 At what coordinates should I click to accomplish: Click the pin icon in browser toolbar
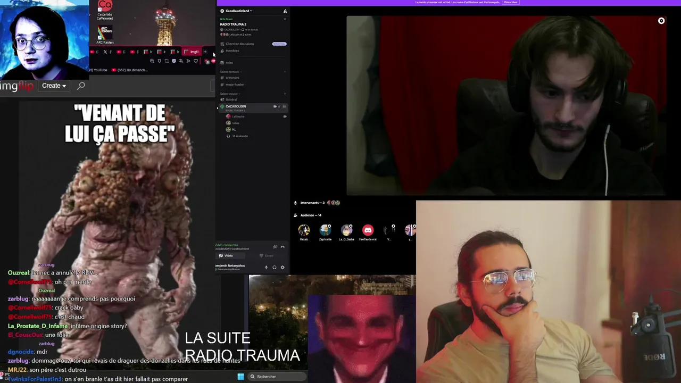[x=159, y=61]
